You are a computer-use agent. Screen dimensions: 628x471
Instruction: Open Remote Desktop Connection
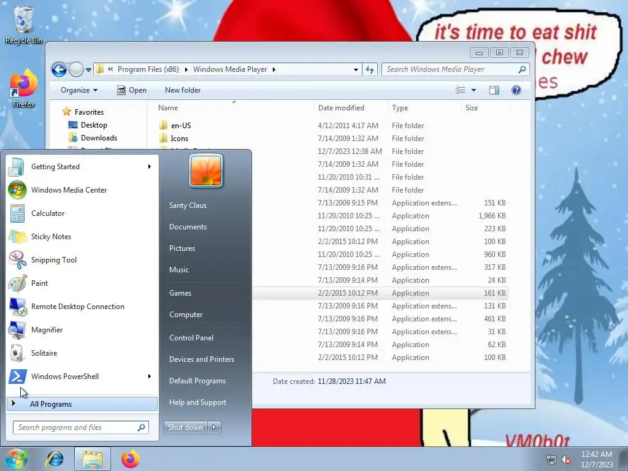(82, 306)
